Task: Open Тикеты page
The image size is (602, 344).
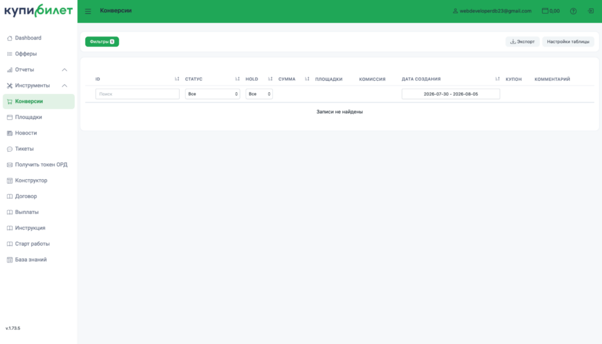Action: click(38, 149)
